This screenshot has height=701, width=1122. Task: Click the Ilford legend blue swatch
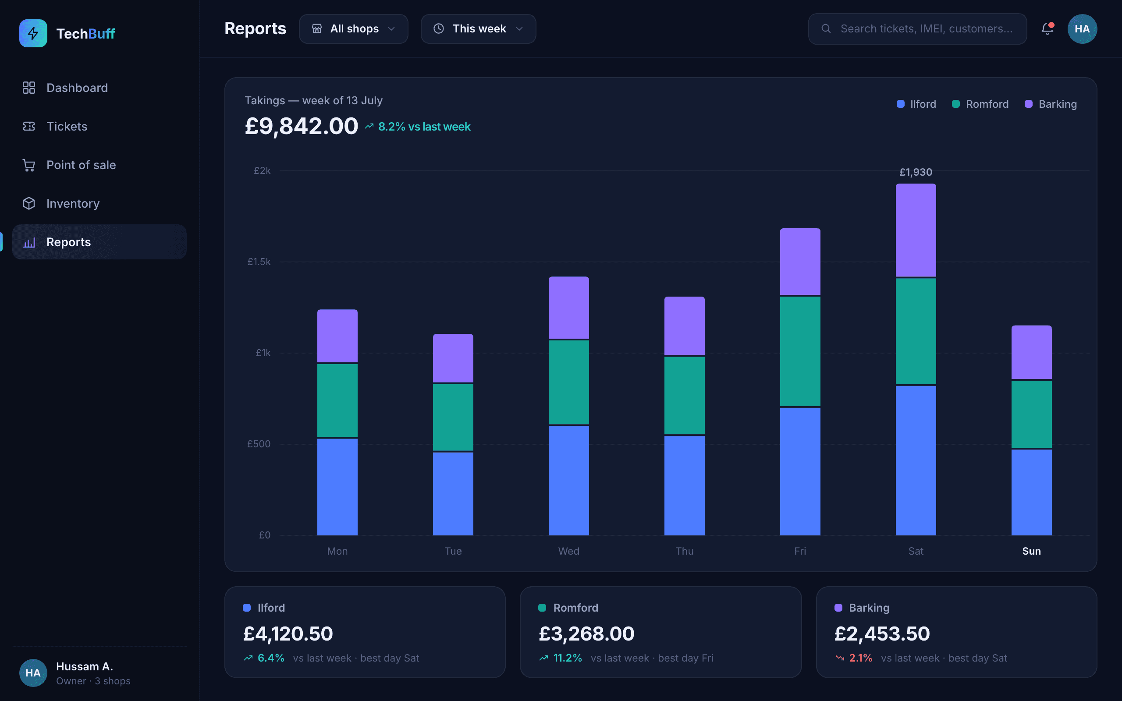tap(900, 104)
